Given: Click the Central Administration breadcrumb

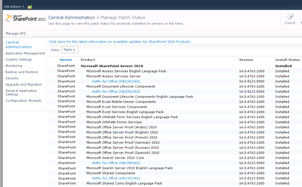Looking at the screenshot, I should 72,17.
